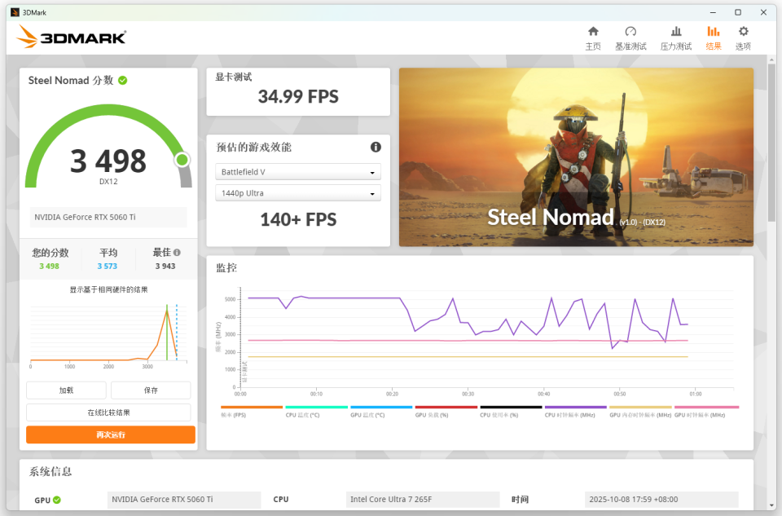The image size is (782, 516).
Task: Minimize the 3DMark window
Action: click(x=713, y=12)
